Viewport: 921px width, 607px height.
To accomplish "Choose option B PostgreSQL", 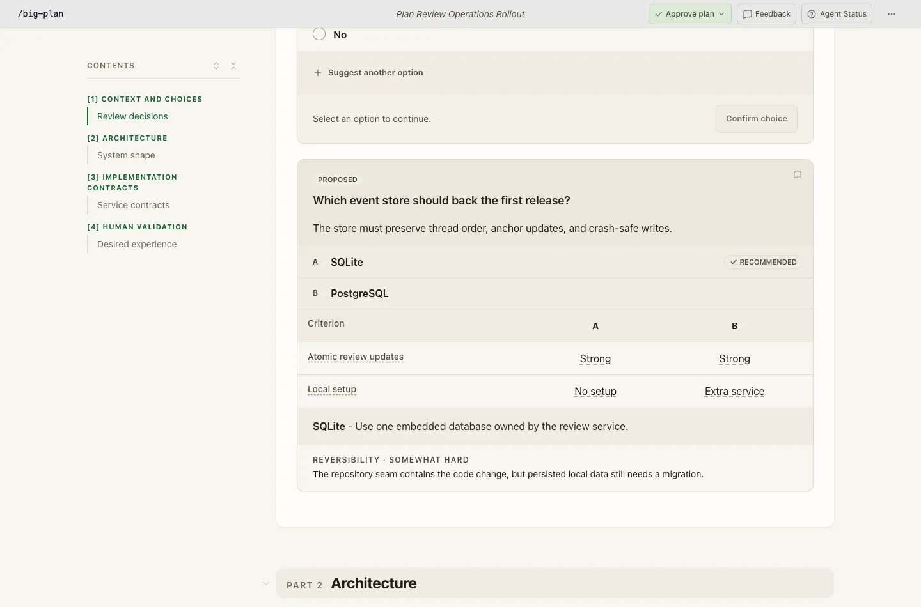I will (555, 293).
